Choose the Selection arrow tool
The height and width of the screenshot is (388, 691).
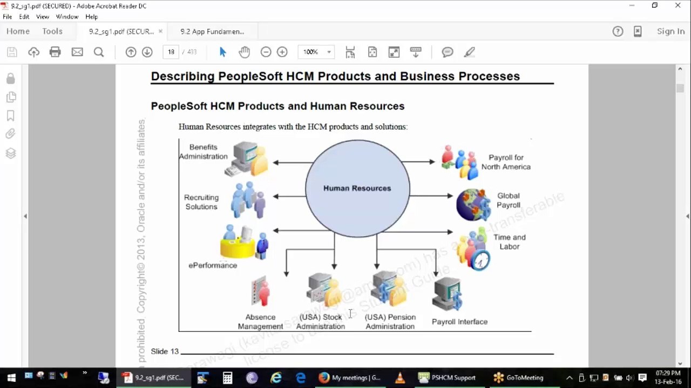pos(223,52)
